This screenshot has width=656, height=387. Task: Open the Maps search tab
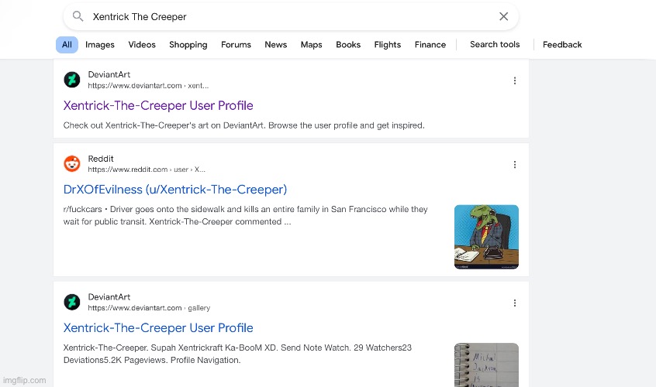tap(311, 45)
